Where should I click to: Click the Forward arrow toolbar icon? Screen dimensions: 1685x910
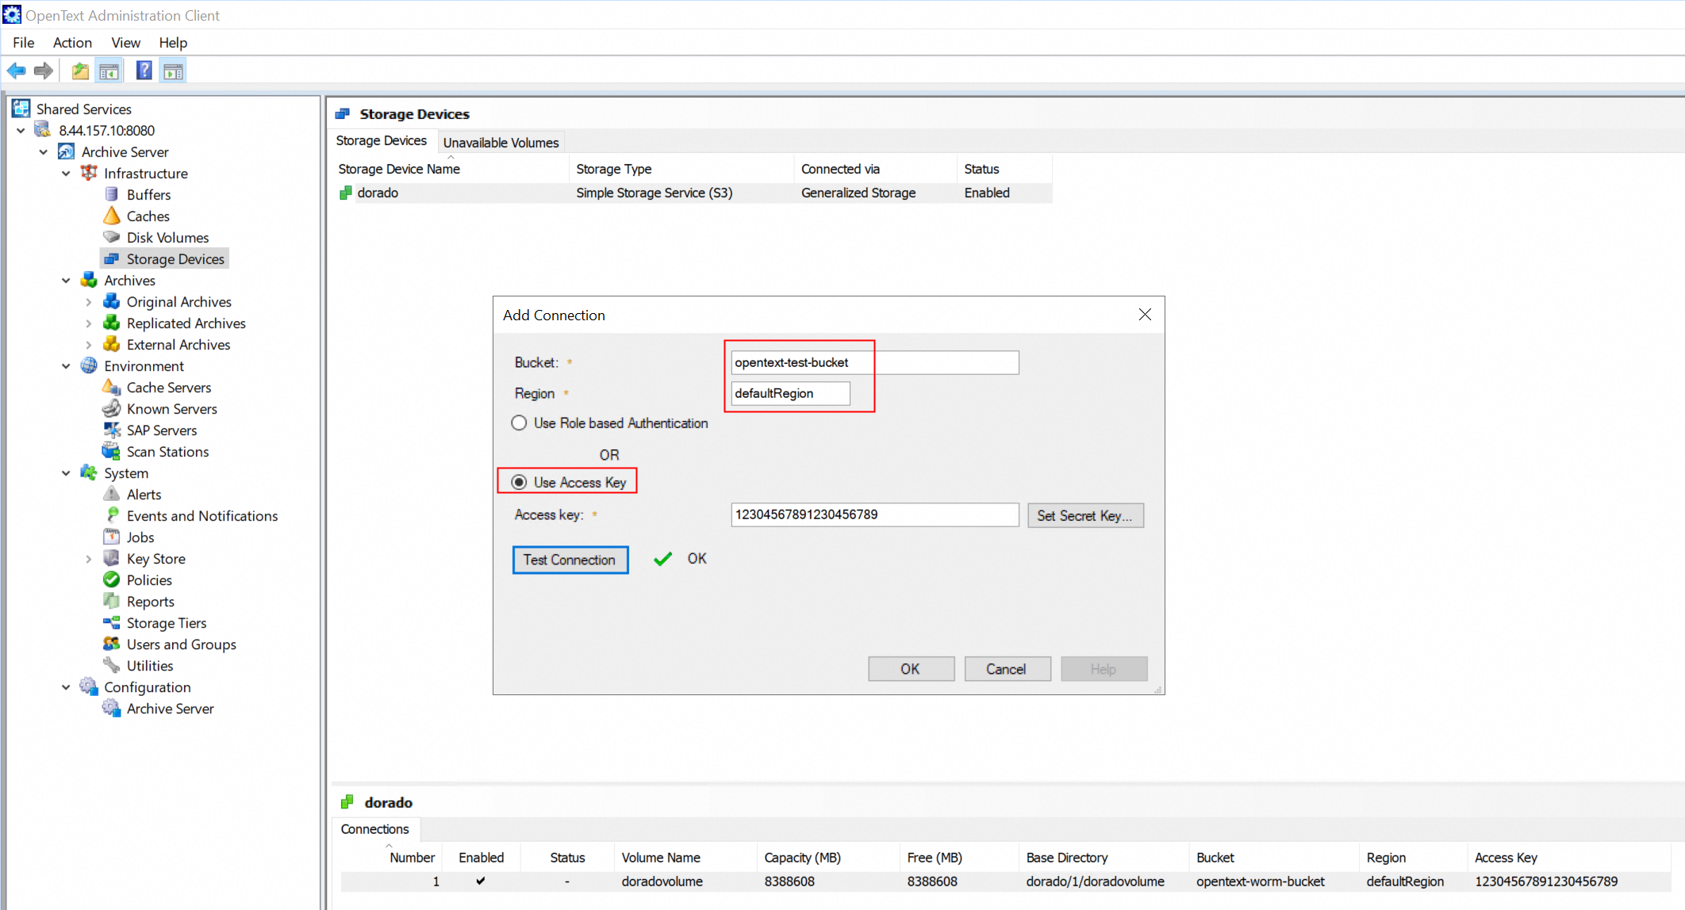[x=44, y=71]
